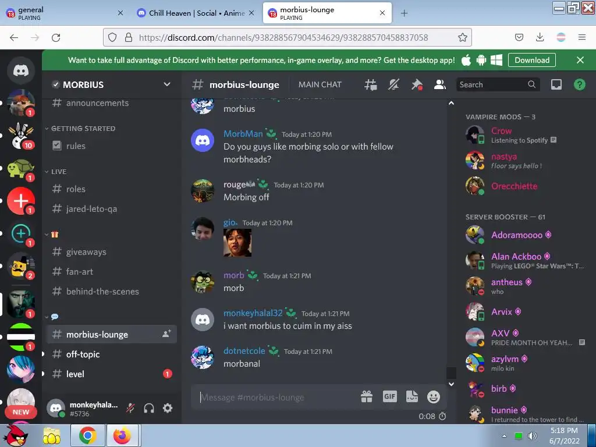
Task: Open the emoji picker
Action: pyautogui.click(x=433, y=397)
